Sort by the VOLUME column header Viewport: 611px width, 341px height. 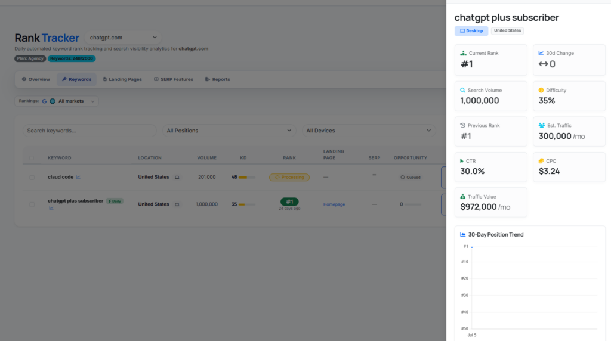[206, 158]
